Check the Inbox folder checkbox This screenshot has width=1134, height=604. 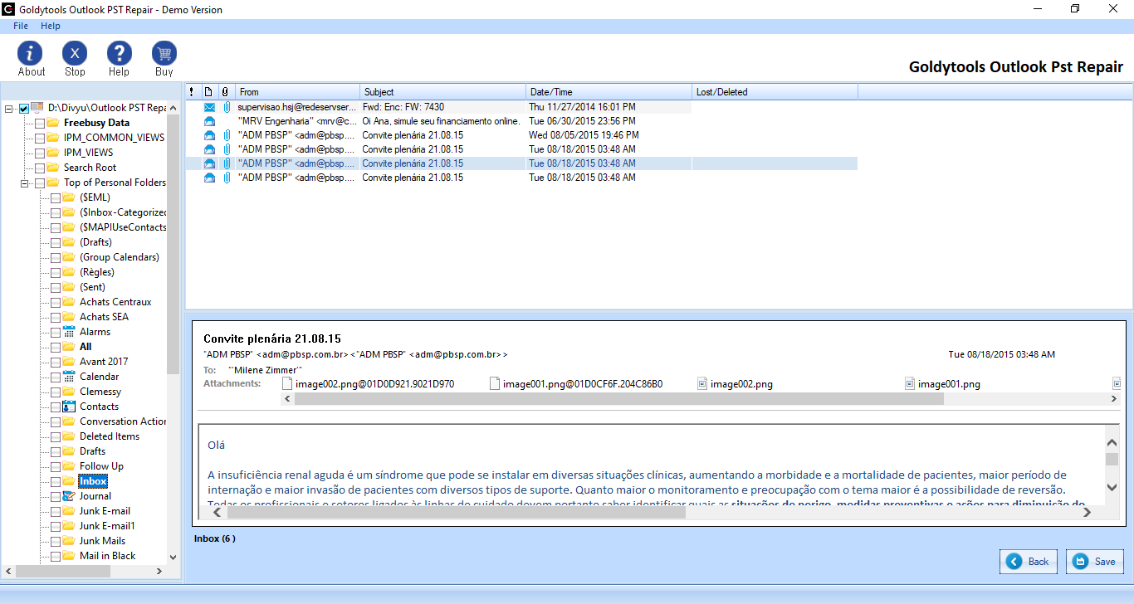pos(56,482)
